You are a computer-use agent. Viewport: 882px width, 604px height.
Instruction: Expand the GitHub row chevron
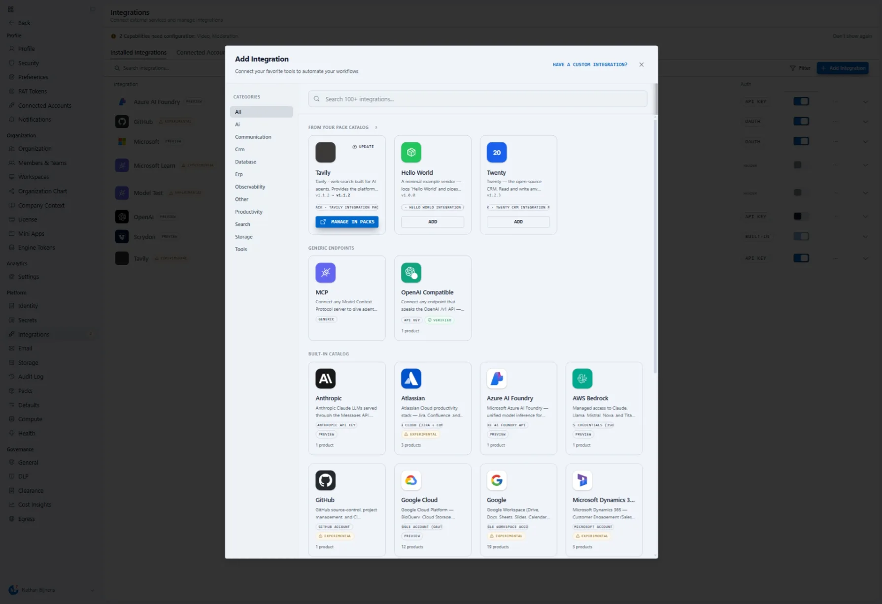click(x=866, y=122)
